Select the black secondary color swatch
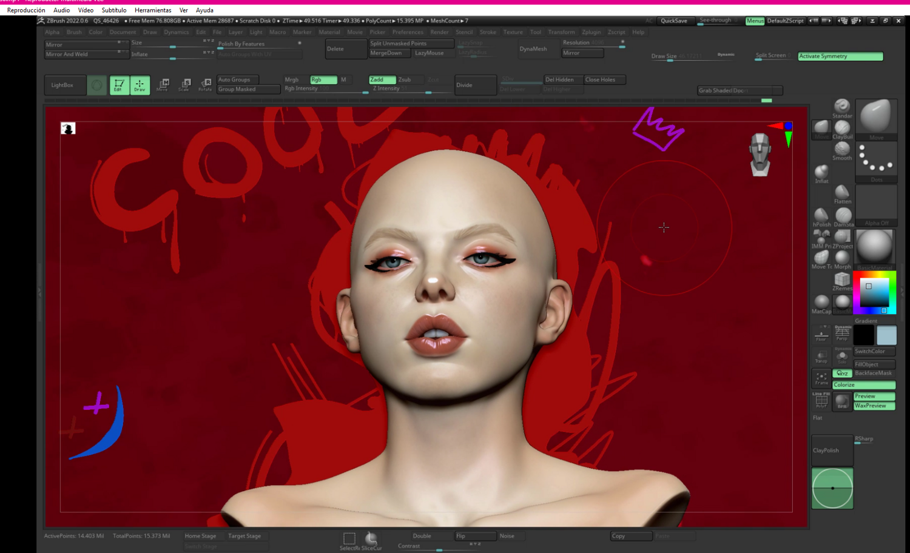Screen dimensions: 910x553 coord(864,335)
